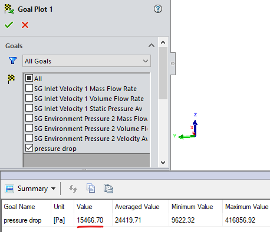Open the Summary view dropdown arrow

pyautogui.click(x=53, y=189)
